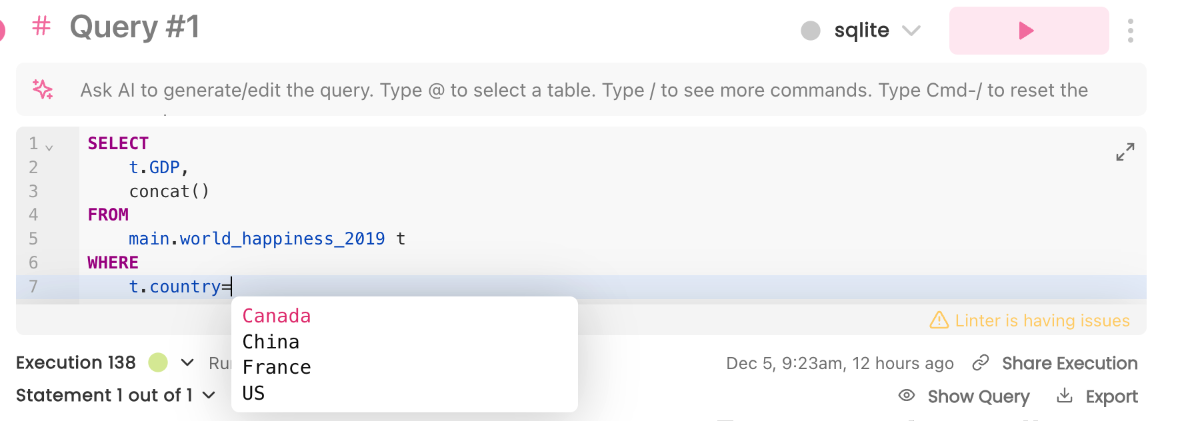Click the pink hash icon beside Query #1

coord(41,27)
